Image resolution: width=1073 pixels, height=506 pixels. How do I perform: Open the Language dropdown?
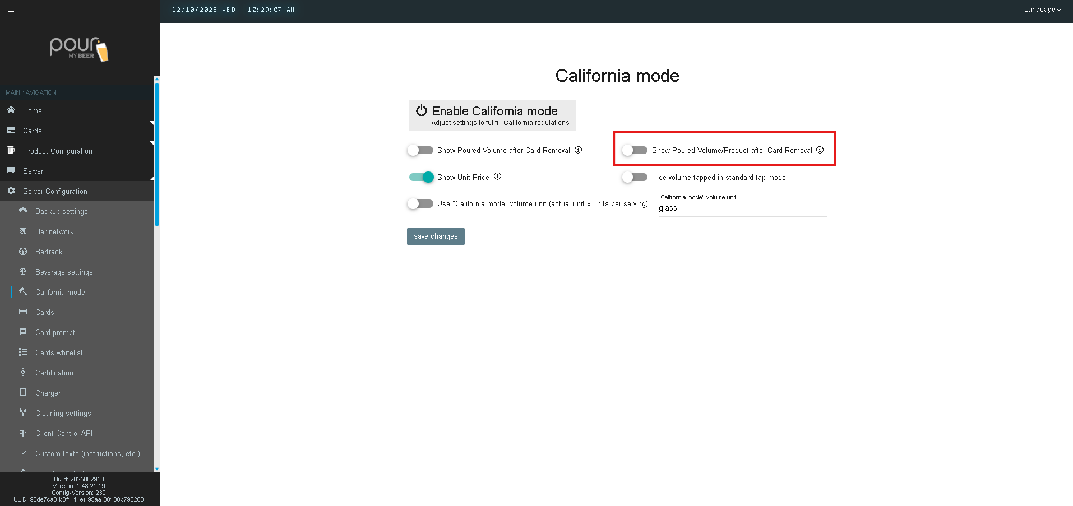point(1042,10)
